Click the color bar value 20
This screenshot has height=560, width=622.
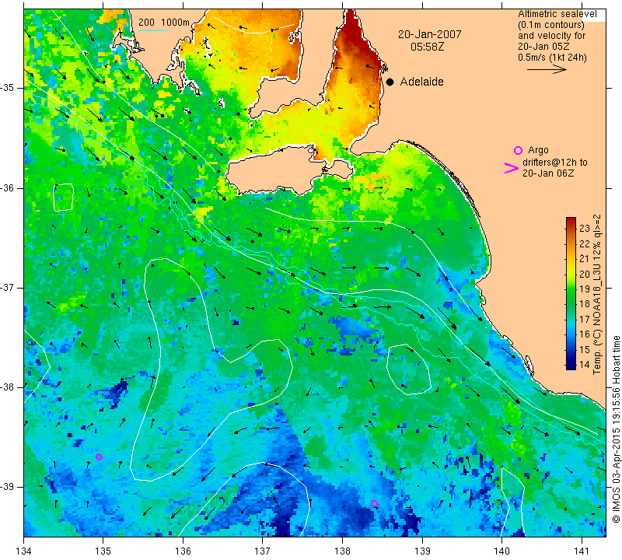pyautogui.click(x=585, y=274)
